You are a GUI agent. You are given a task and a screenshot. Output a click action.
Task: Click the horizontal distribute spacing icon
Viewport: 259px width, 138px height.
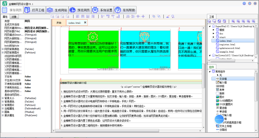click(x=128, y=16)
